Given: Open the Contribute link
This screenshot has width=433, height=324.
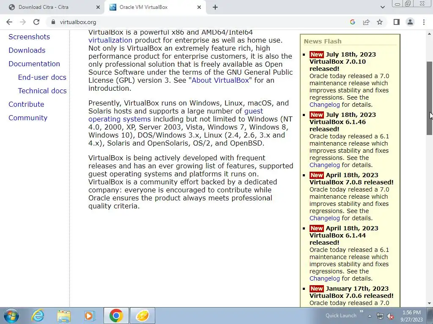Looking at the screenshot, I should click(27, 105).
